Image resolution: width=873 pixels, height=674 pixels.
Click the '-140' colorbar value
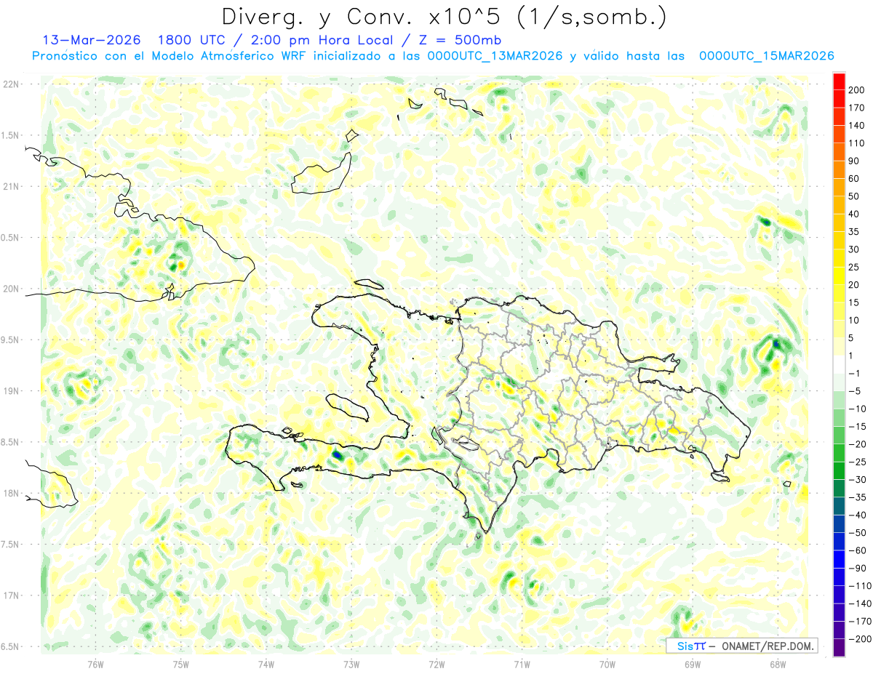coord(861,603)
